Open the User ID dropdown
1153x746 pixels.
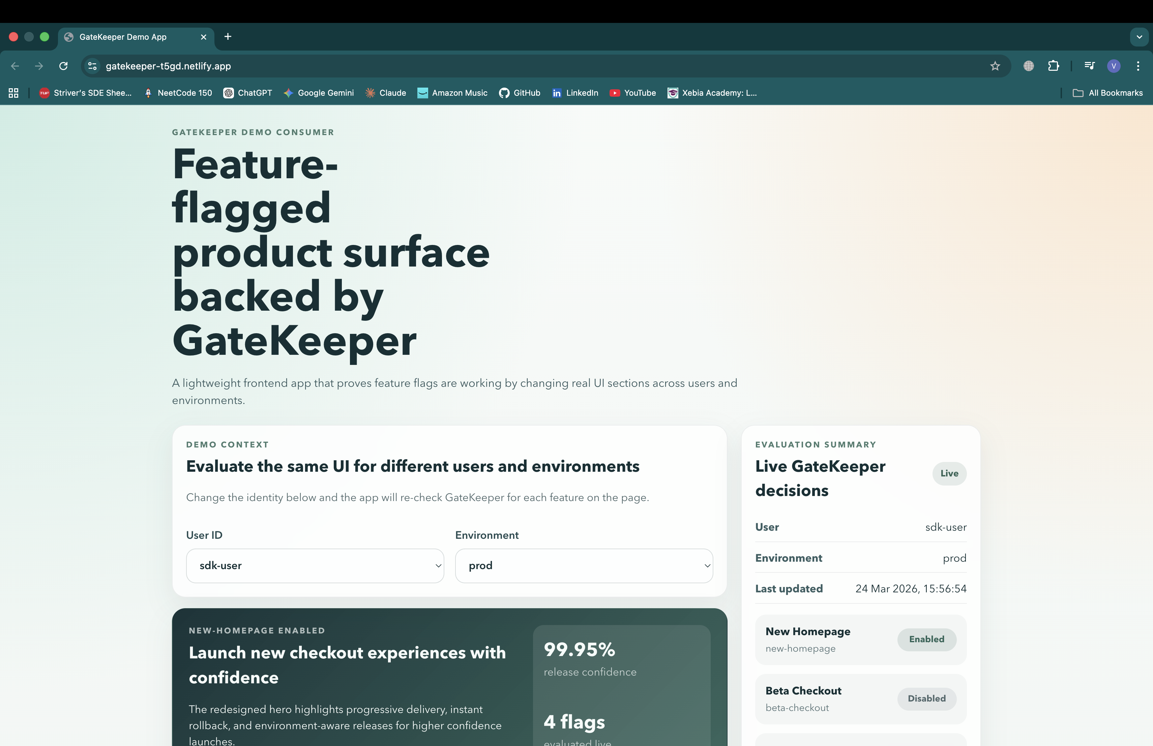tap(315, 565)
